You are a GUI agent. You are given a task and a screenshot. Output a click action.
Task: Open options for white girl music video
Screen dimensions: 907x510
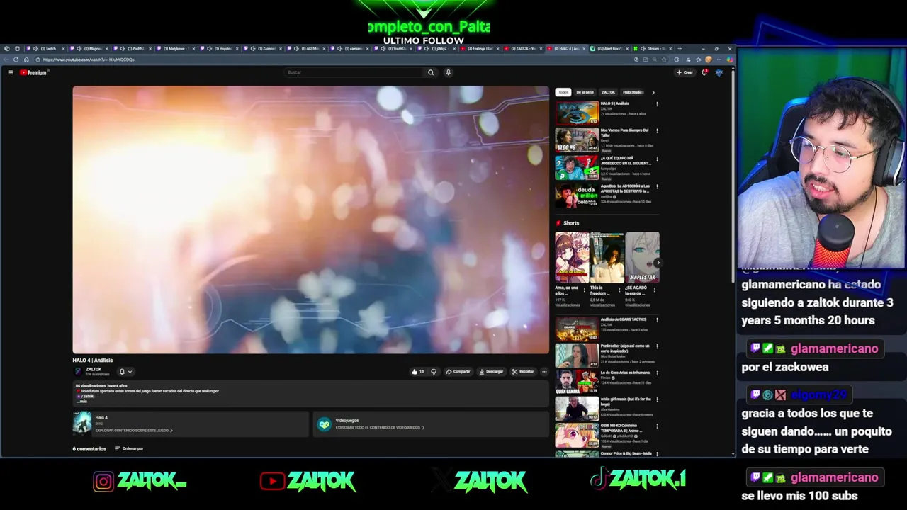click(x=657, y=400)
